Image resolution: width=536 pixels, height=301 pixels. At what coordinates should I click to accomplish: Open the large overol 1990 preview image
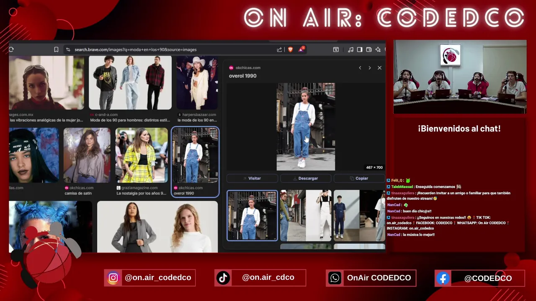tap(306, 127)
